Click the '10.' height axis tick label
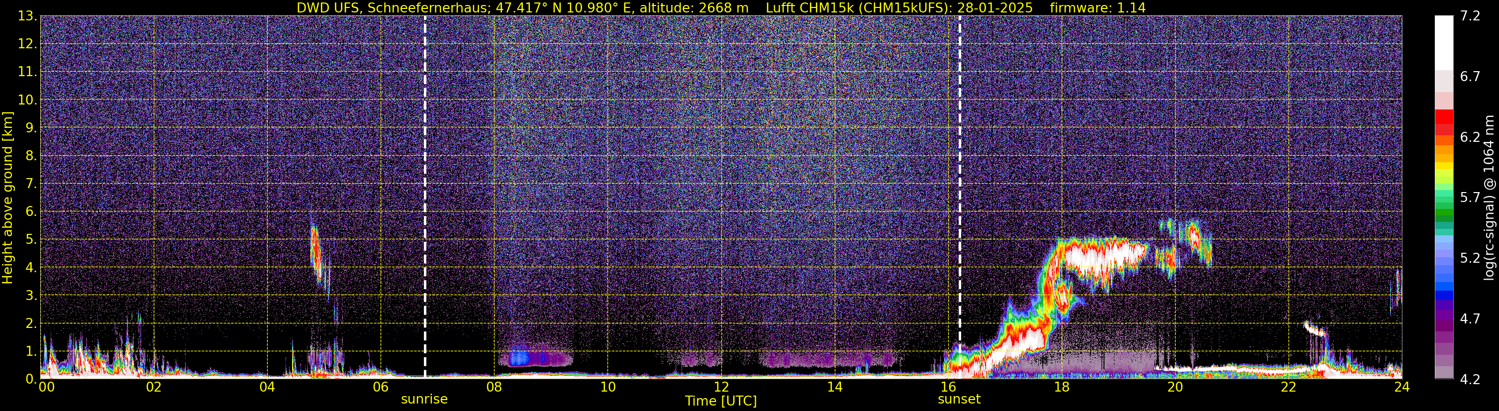1499x411 pixels. [x=27, y=100]
